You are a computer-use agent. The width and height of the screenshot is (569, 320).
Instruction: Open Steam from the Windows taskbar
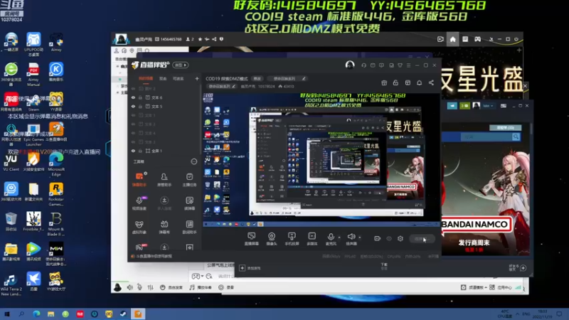click(123, 314)
